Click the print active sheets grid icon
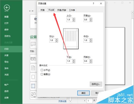This screenshot has height=104, width=134. (x=33, y=44)
